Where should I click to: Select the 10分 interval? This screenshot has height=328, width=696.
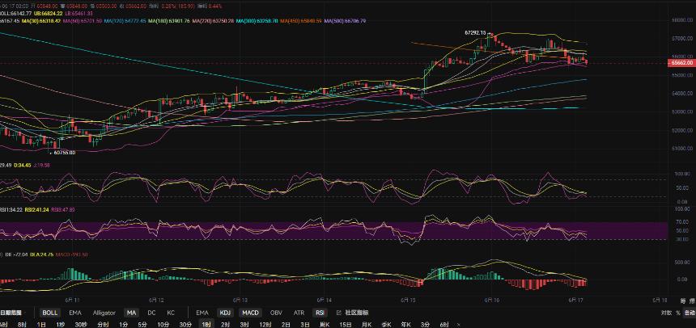pos(163,325)
